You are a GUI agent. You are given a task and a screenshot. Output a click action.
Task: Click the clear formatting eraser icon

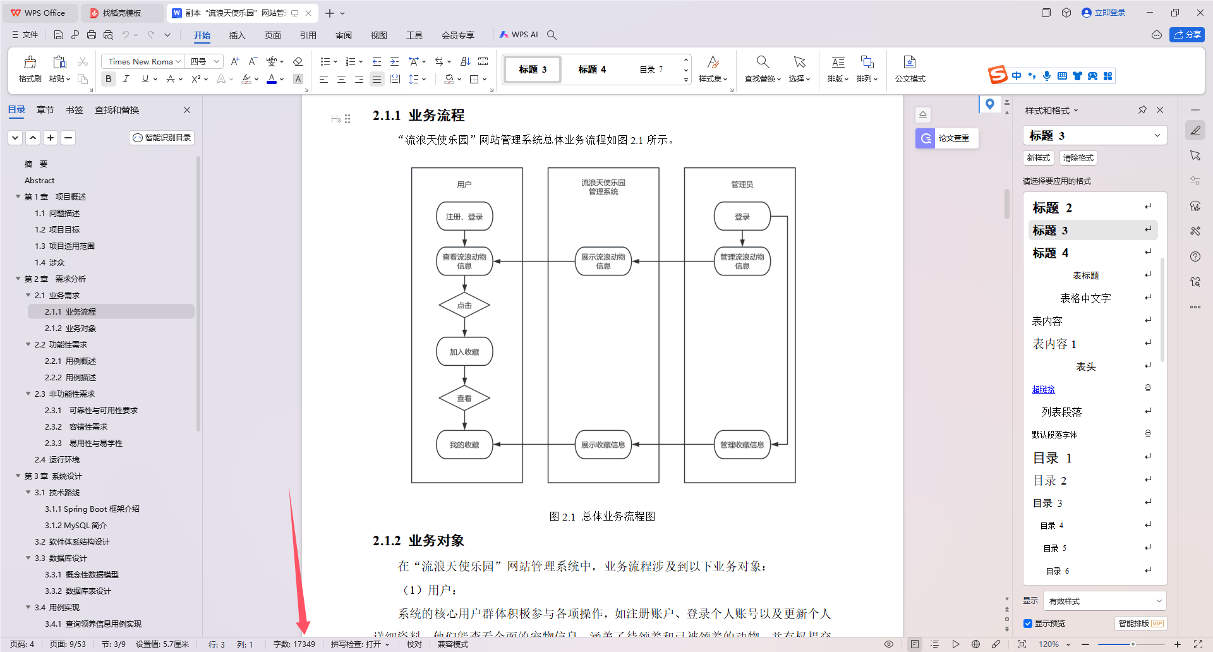click(298, 61)
